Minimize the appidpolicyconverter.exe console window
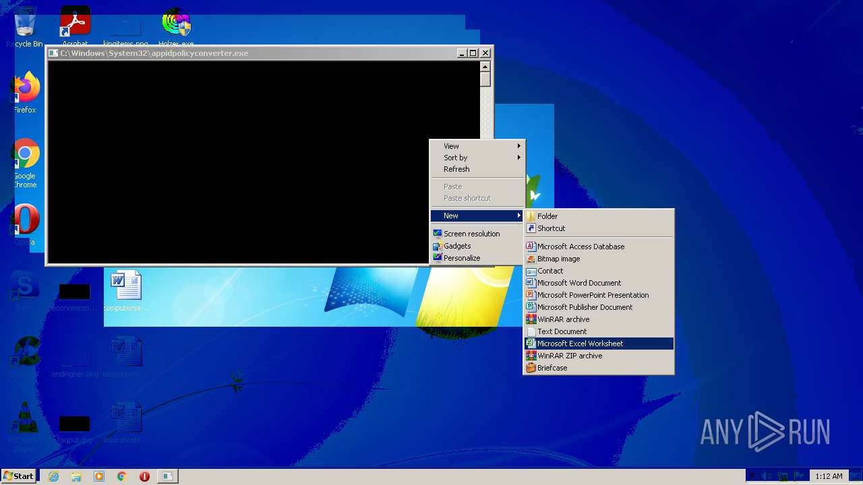This screenshot has height=485, width=863. pyautogui.click(x=462, y=53)
